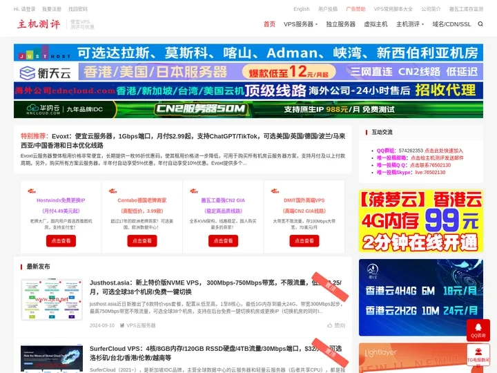Image resolution: width=497 pixels, height=373 pixels.
Task: Open the 虚拟主机 menu item
Action: (376, 24)
